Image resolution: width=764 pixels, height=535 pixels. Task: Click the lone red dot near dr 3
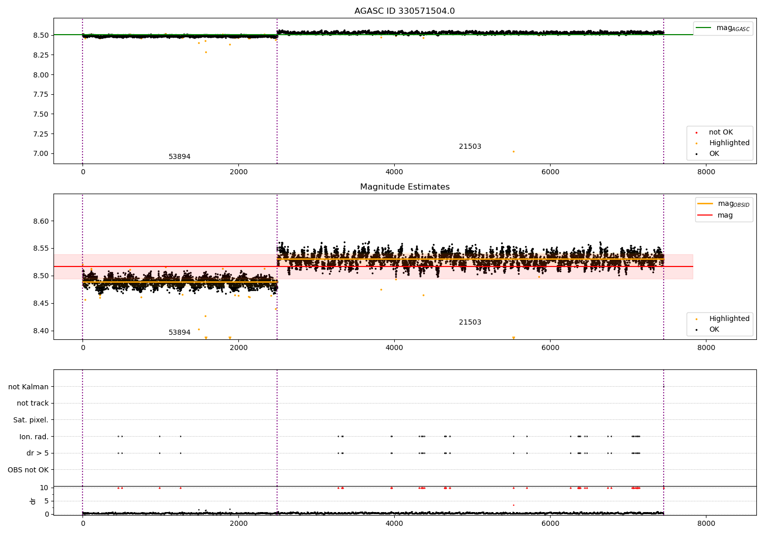pyautogui.click(x=513, y=505)
